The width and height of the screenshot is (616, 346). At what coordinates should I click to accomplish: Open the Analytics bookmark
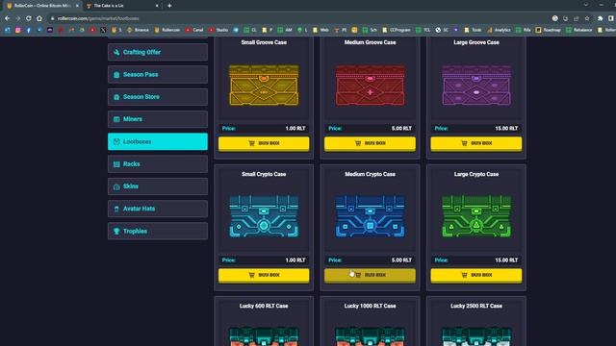[x=499, y=30]
